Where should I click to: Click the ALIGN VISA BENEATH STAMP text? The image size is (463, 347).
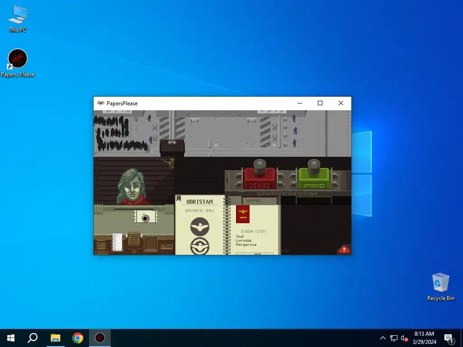287,194
